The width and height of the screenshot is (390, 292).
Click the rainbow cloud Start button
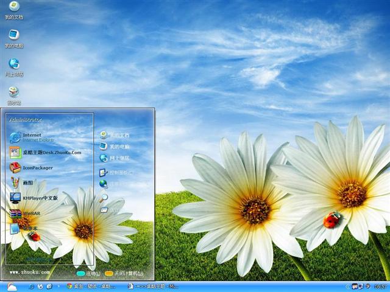tap(12, 287)
